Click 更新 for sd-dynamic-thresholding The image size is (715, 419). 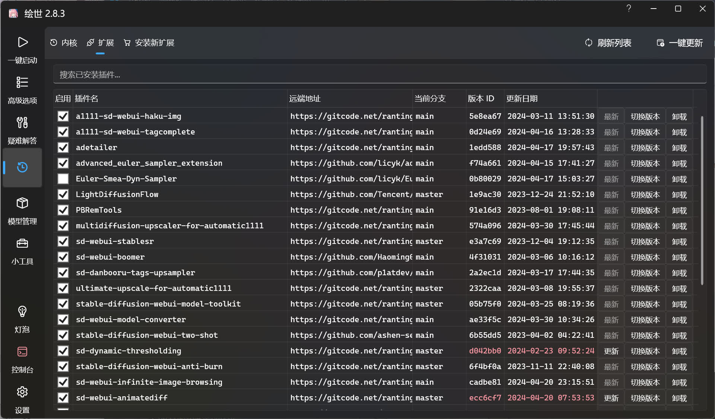coord(611,350)
